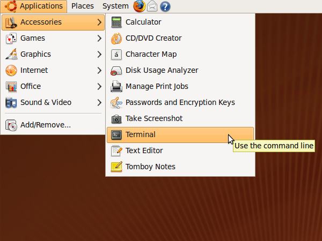This screenshot has height=241, width=322.
Task: Open the System menu
Action: click(x=115, y=6)
